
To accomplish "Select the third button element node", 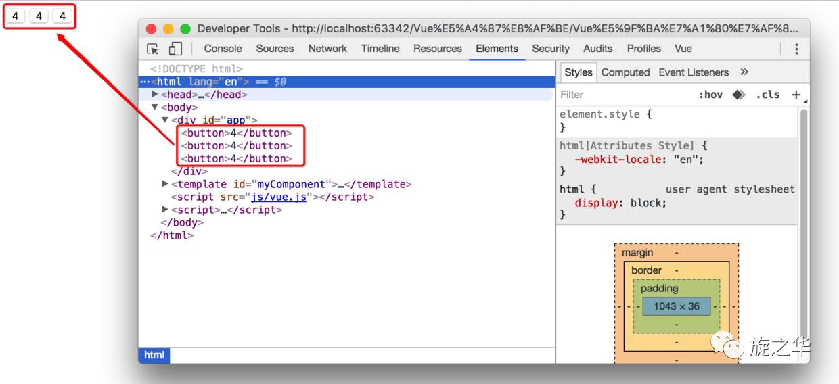I will (237, 159).
